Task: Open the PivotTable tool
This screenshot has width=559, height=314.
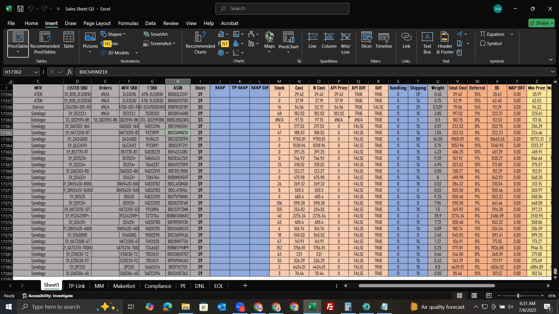Action: coord(18,44)
